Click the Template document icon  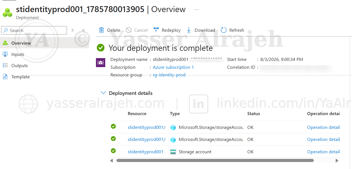click(x=5, y=77)
